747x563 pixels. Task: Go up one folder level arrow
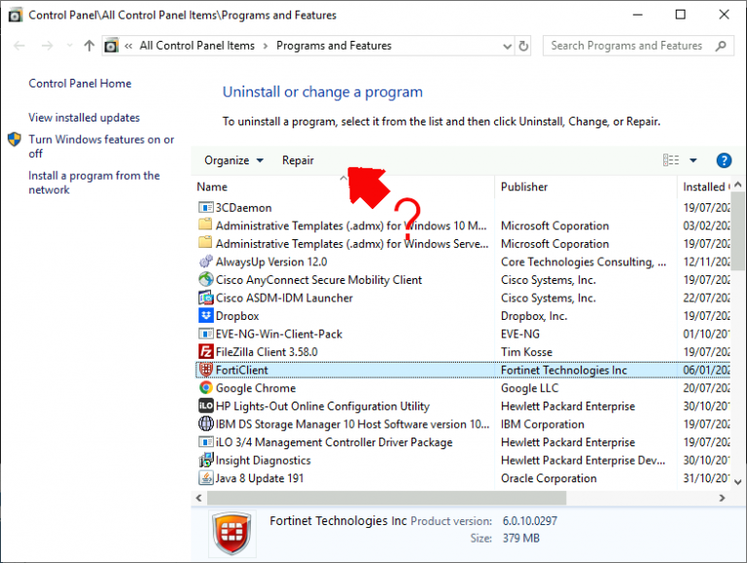click(89, 46)
